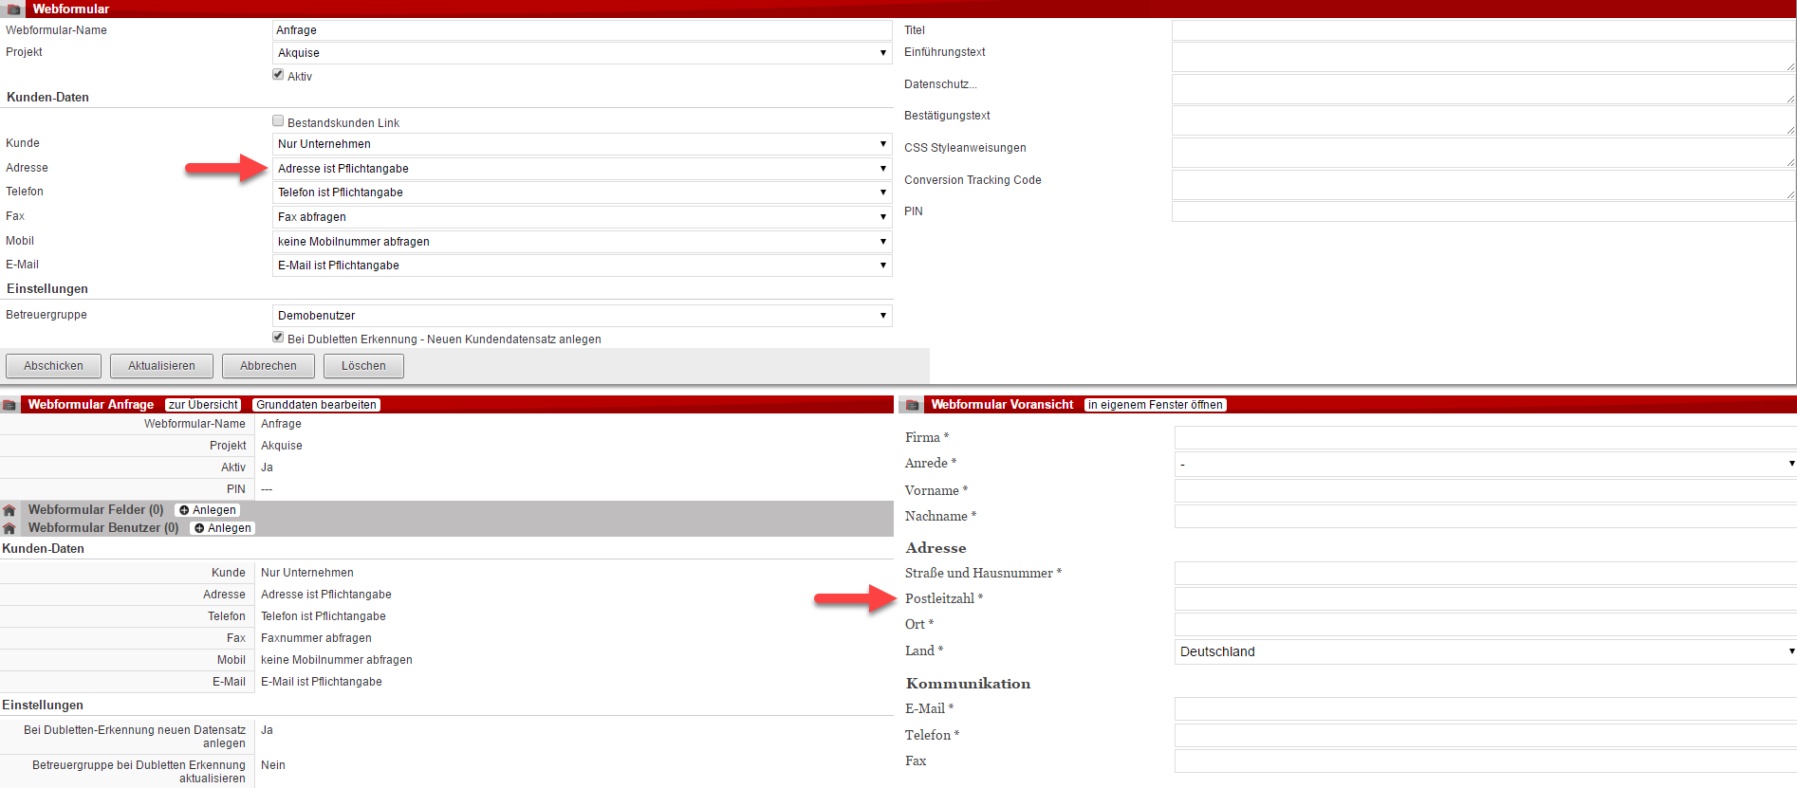This screenshot has width=1797, height=788.
Task: Open the Fax abfragen dropdown
Action: coord(582,217)
